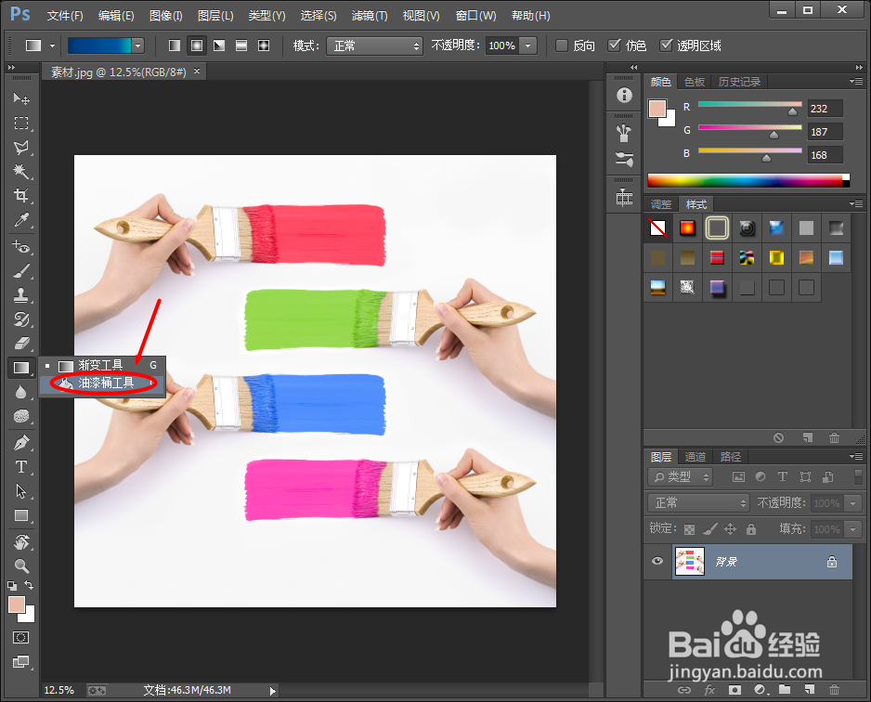This screenshot has width=871, height=702.
Task: Open the 模式 blend mode dropdown
Action: [374, 45]
